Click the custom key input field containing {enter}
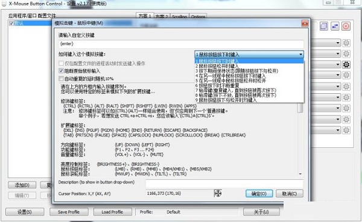The image size is (362, 222). pyautogui.click(x=181, y=44)
